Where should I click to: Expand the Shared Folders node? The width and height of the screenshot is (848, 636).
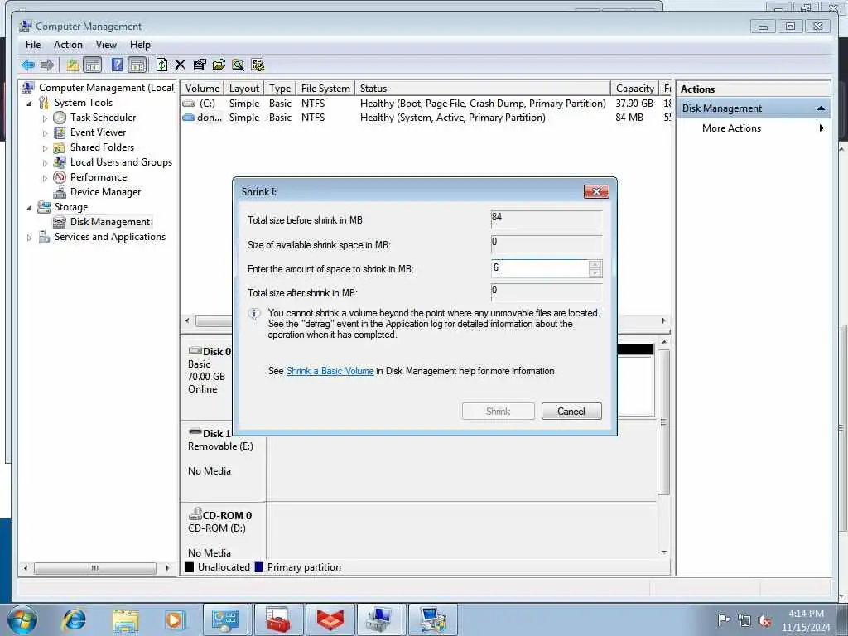click(x=45, y=147)
